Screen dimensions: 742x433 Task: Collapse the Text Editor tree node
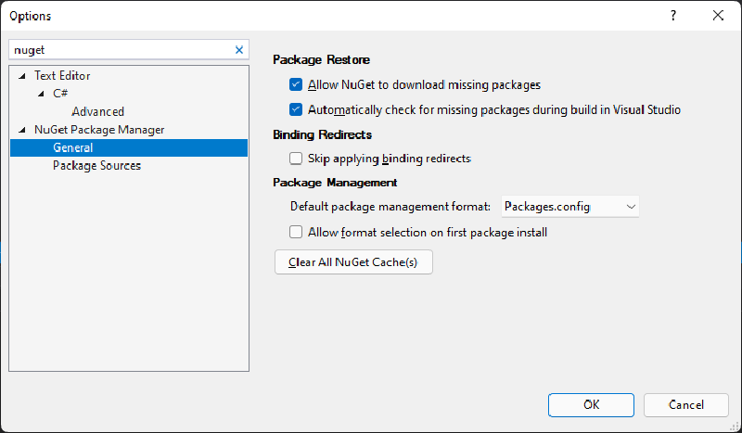22,76
